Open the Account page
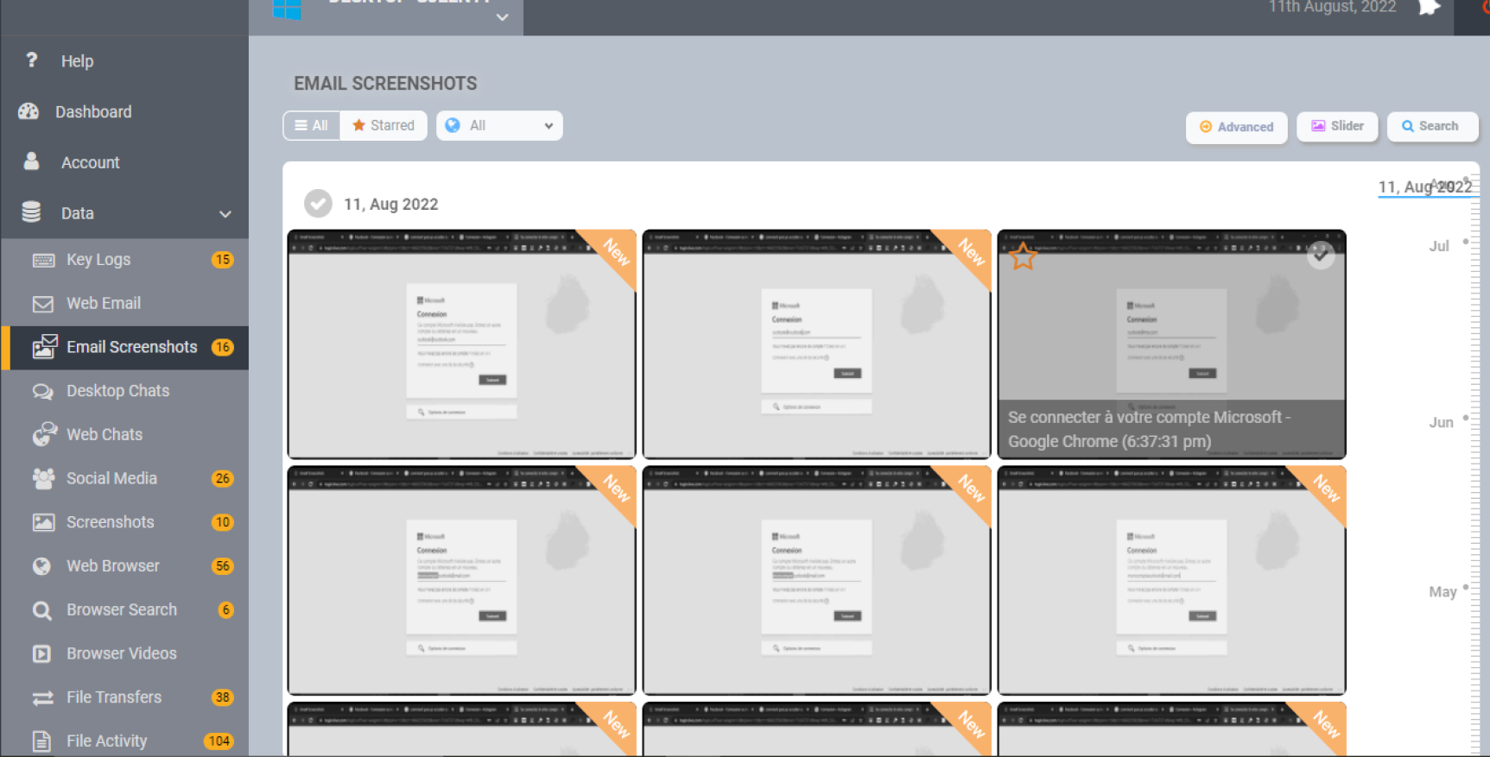The image size is (1490, 757). coord(90,162)
